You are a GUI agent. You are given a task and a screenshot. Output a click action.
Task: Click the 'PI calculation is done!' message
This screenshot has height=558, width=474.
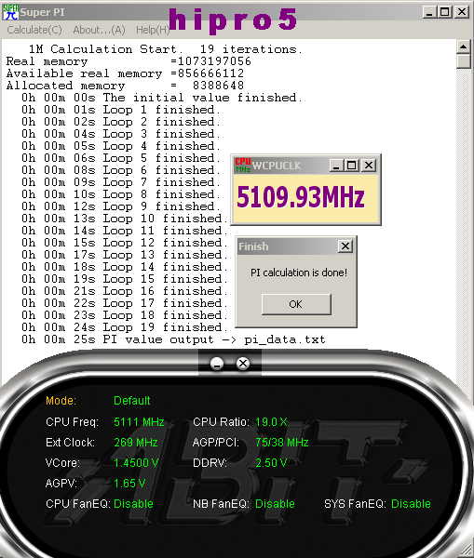[299, 272]
